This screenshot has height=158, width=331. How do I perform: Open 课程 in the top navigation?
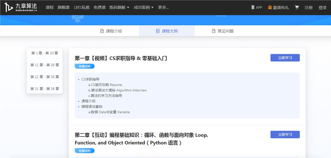point(50,7)
